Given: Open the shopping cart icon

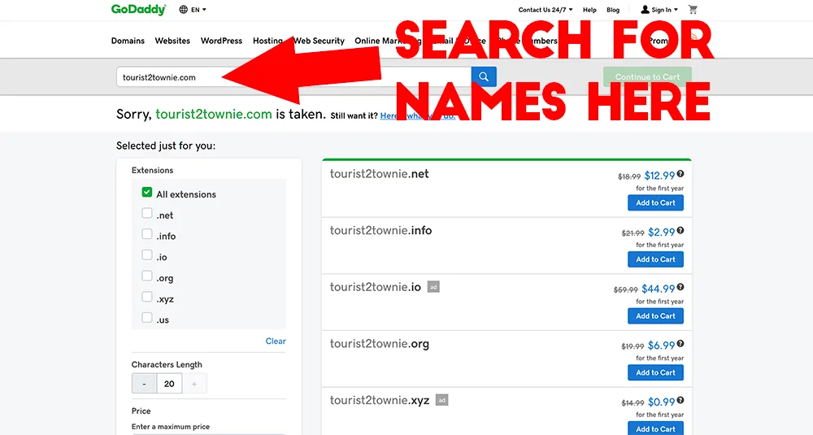Looking at the screenshot, I should (x=693, y=9).
